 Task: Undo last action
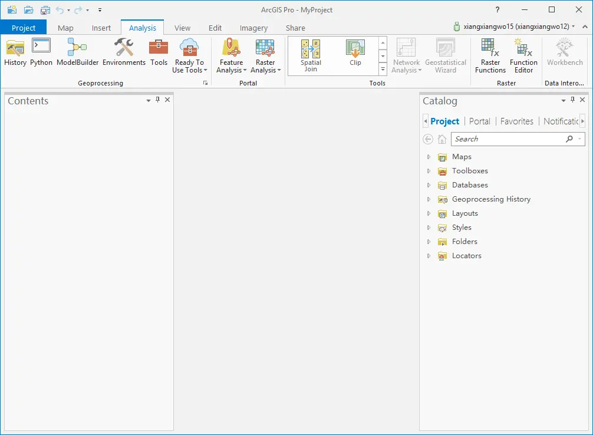tap(60, 10)
